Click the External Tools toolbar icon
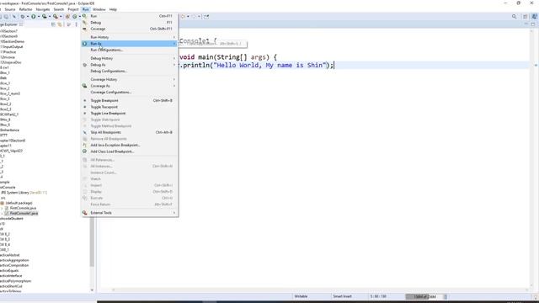The height and width of the screenshot is (303, 539). point(56,17)
